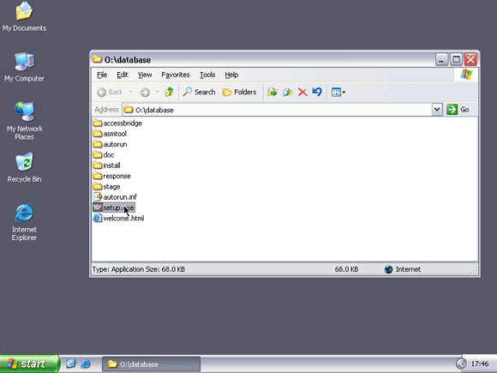Select the setup.exe file
This screenshot has width=497, height=373.
click(x=114, y=208)
